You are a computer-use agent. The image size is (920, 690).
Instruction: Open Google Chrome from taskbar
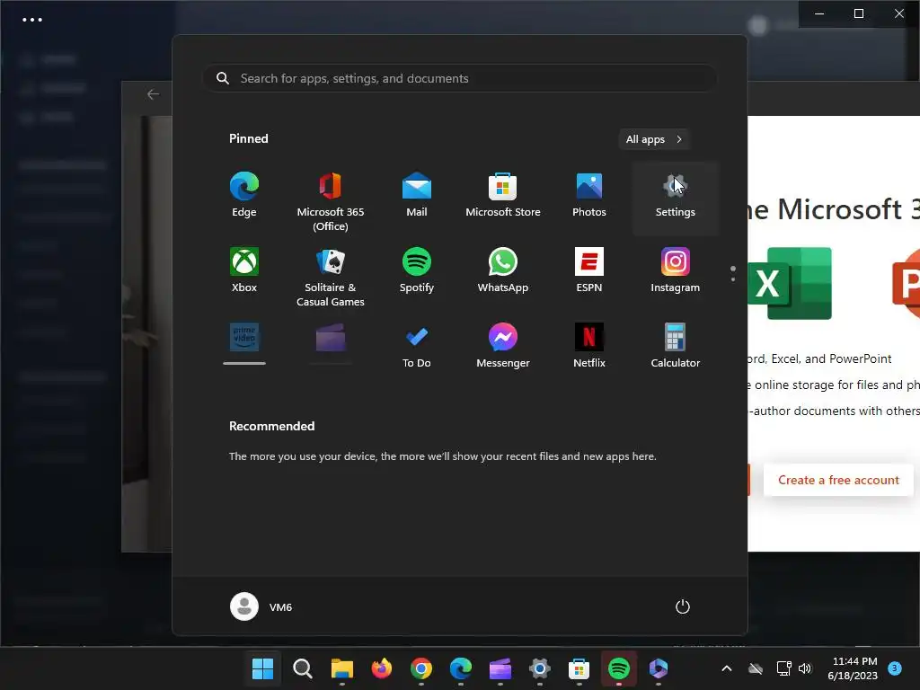(x=421, y=668)
